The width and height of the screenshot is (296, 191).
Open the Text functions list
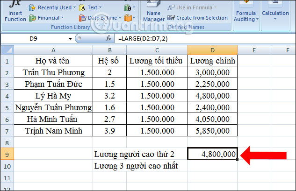click(x=90, y=7)
